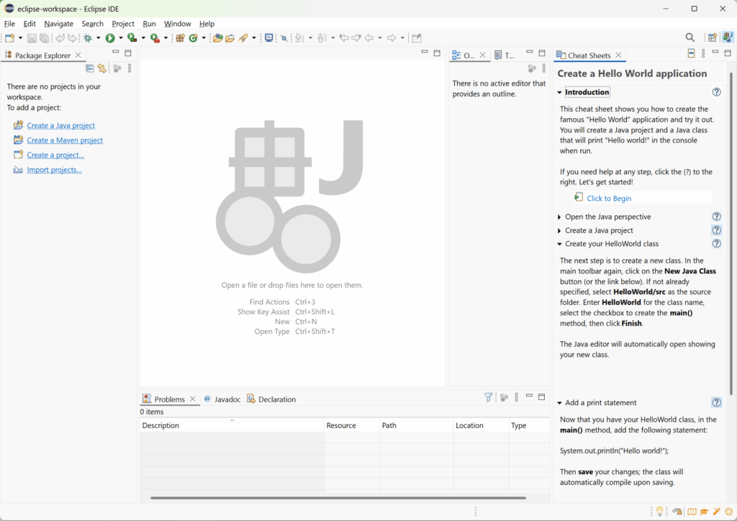Click the New wizard toolbar icon

(x=10, y=38)
